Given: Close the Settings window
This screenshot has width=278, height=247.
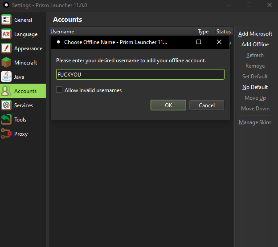Looking at the screenshot, I should 269,5.
